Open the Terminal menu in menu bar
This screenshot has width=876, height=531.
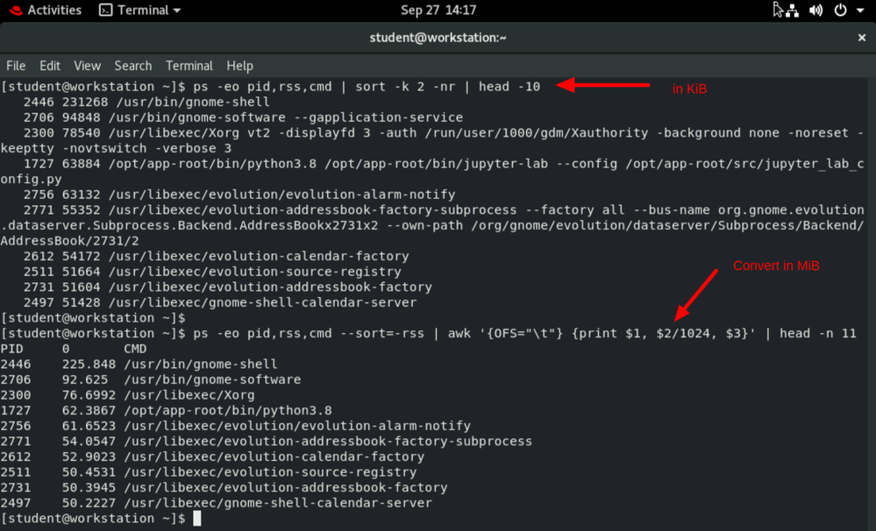(189, 66)
